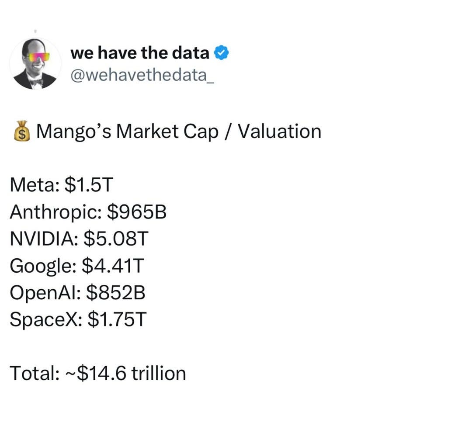Click the 'Mango's Market Cap / Valuation' heading
This screenshot has height=423, width=472.
tap(179, 132)
